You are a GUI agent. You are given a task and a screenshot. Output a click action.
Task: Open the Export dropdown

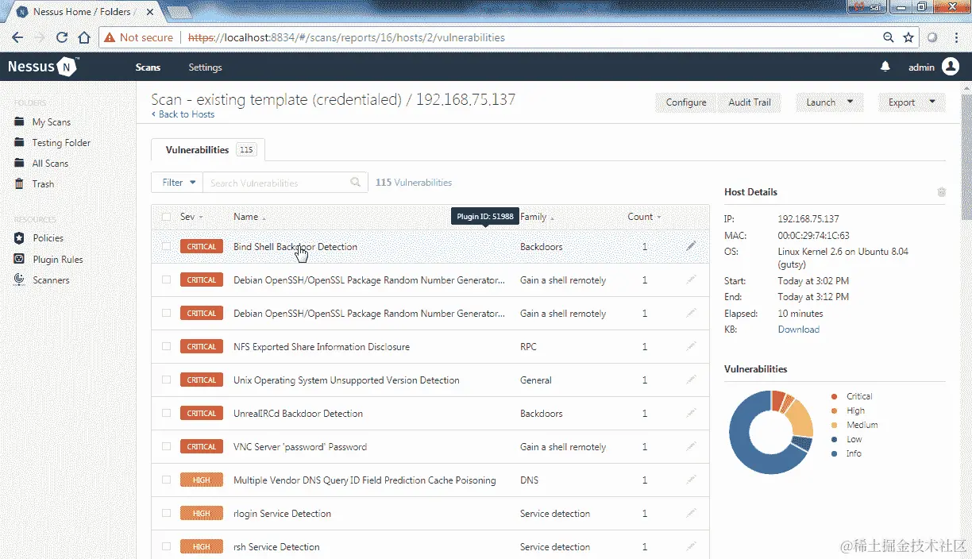[912, 102]
